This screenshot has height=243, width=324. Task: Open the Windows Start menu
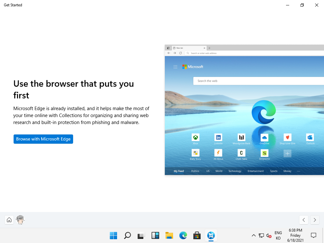coord(114,235)
